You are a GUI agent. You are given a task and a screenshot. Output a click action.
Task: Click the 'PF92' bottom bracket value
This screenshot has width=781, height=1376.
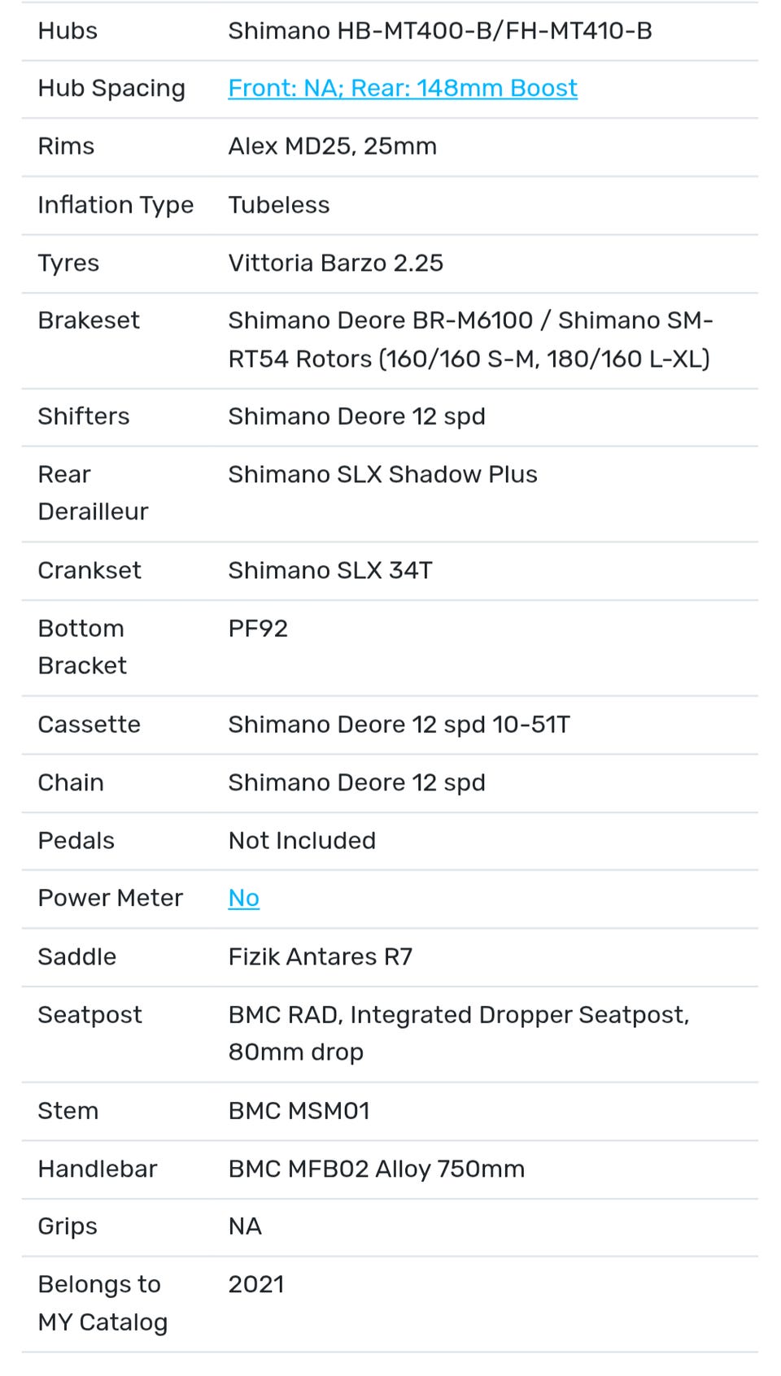[258, 629]
